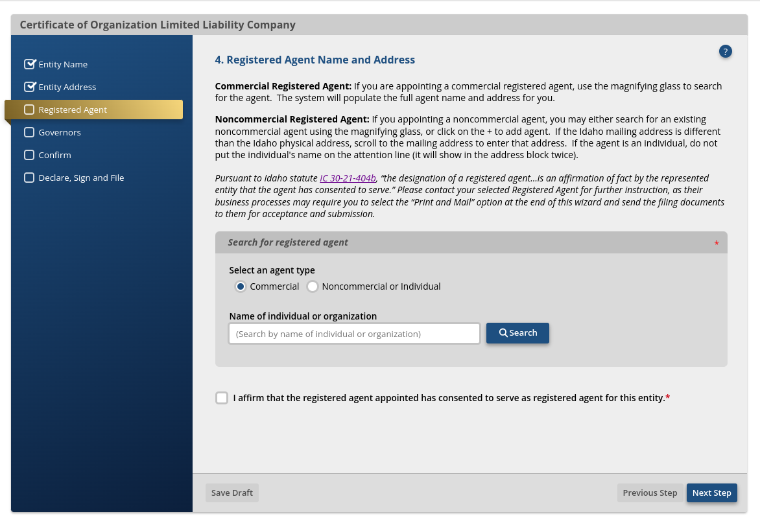Open the Declare, Sign and File step
Screen dimensions: 760x523
[81, 178]
